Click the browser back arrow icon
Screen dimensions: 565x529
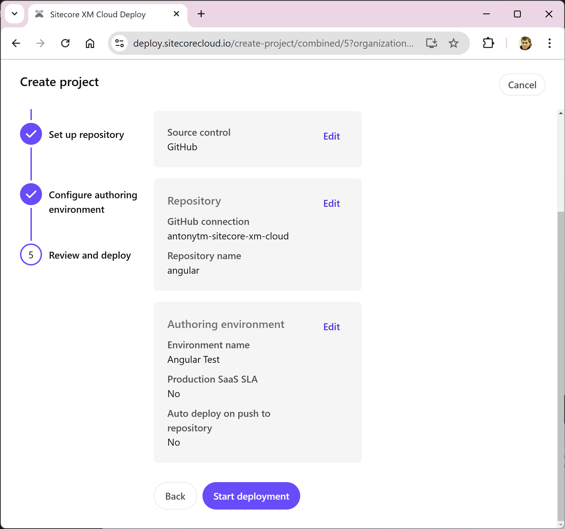point(16,43)
